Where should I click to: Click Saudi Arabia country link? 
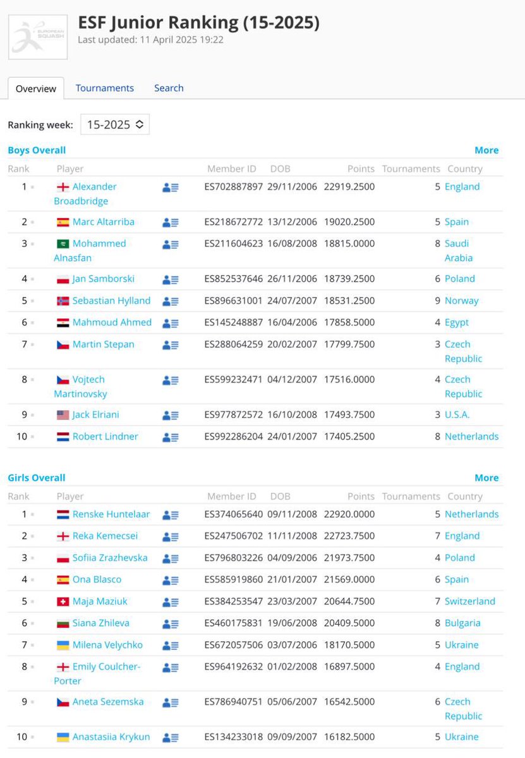[459, 250]
